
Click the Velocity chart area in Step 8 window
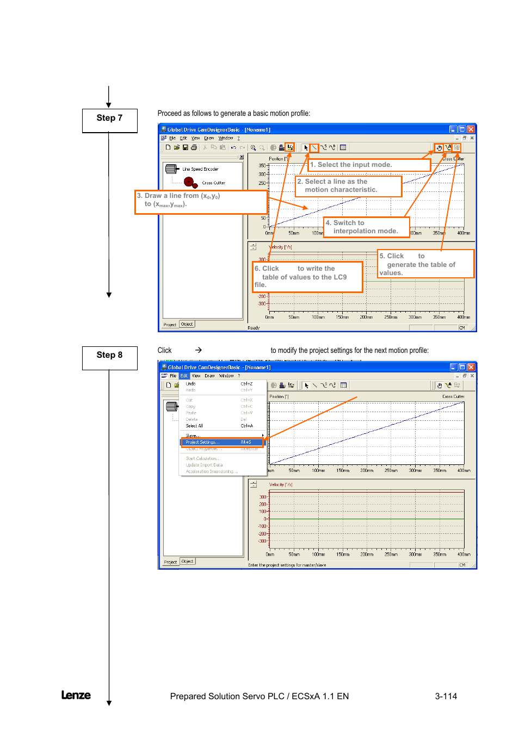367,519
